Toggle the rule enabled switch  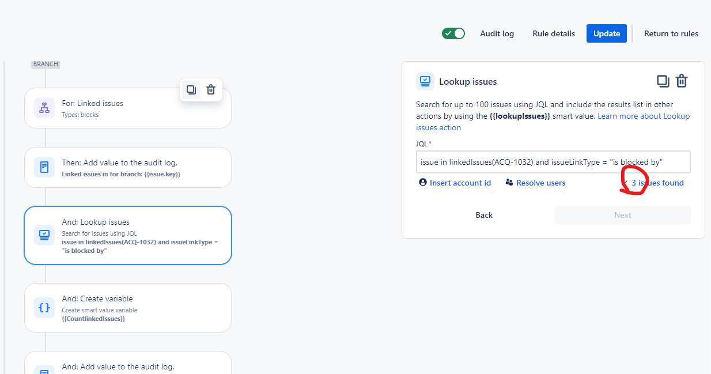click(x=453, y=33)
